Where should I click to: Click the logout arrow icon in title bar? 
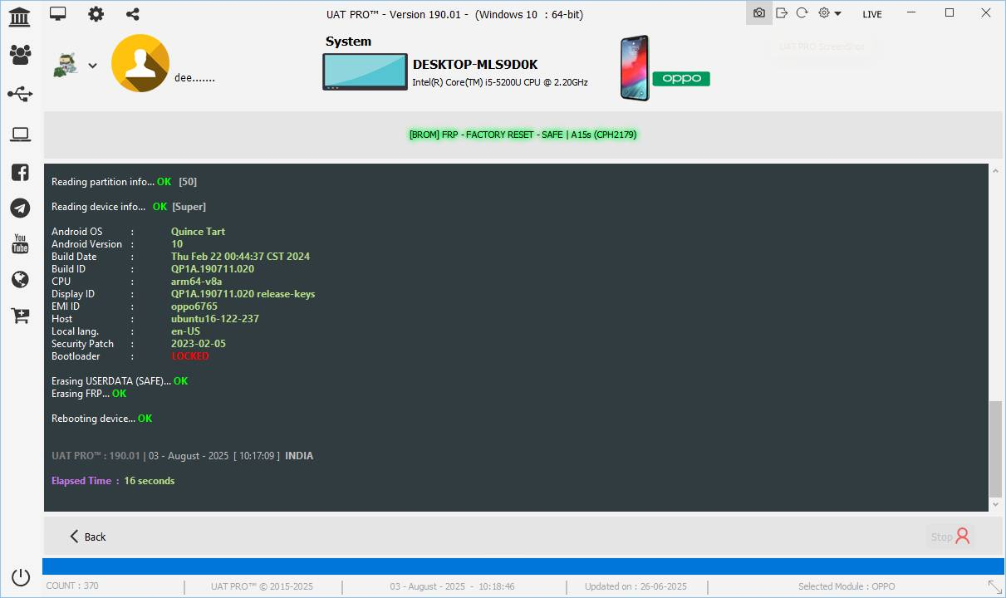781,13
